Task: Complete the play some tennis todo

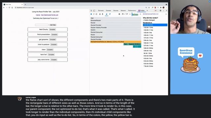Action: click(54, 60)
